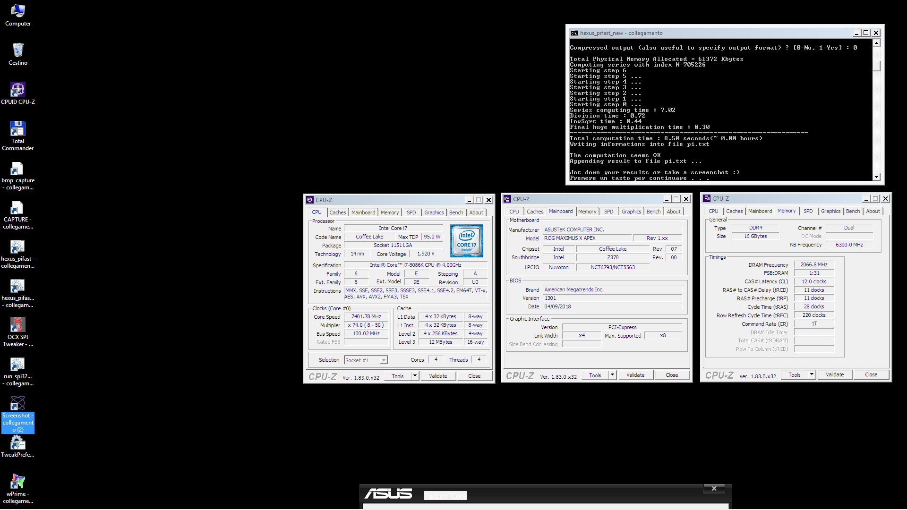Open the TweakPrefe... desktop icon
Viewport: 907px width, 510px height.
click(18, 447)
